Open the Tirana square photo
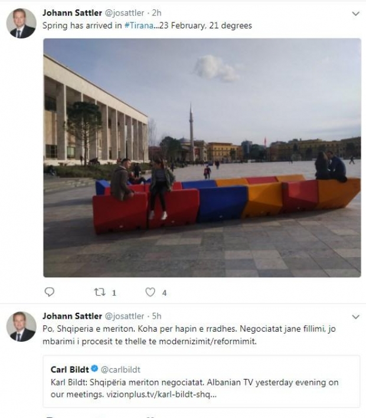 pyautogui.click(x=202, y=157)
